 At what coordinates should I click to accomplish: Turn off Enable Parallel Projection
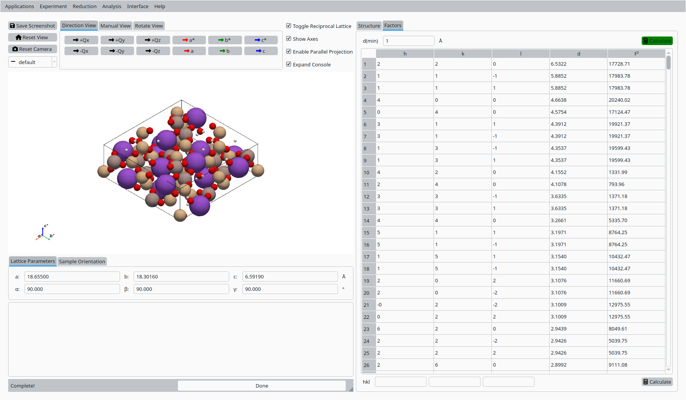[x=289, y=51]
